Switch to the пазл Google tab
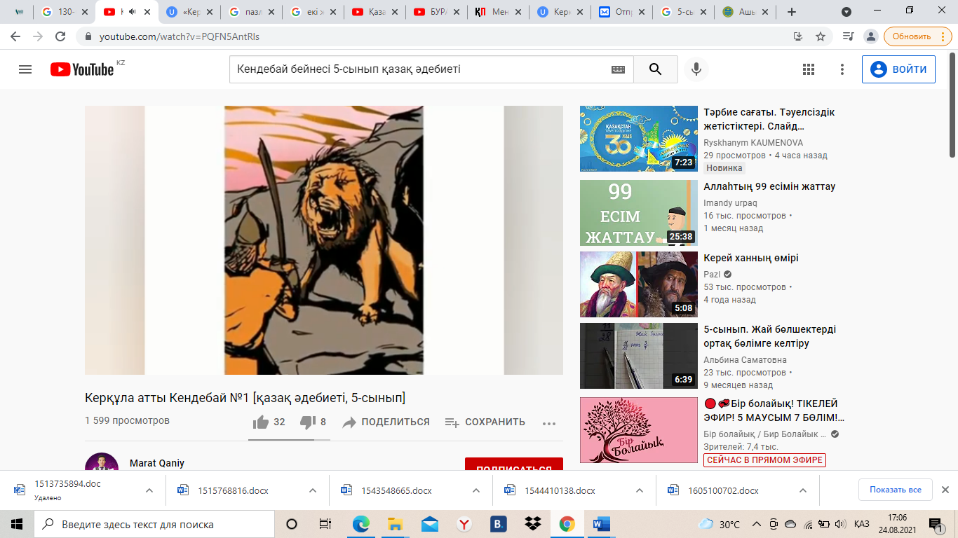 point(251,12)
